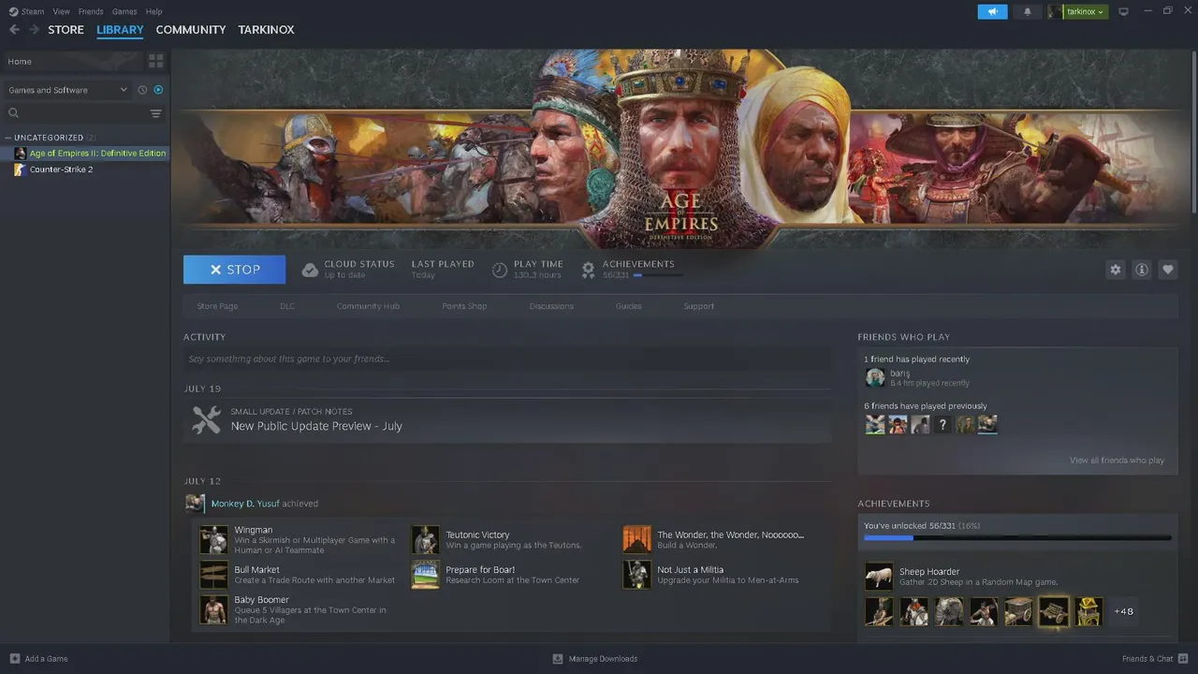Open the Store Page link

tap(217, 306)
